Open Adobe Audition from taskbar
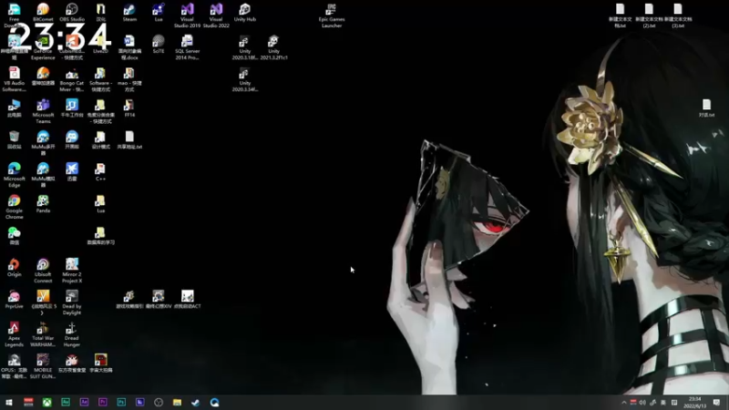729x410 pixels. [66, 403]
